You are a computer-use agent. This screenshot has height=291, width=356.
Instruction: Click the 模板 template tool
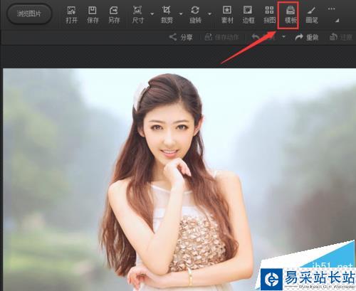(x=290, y=15)
